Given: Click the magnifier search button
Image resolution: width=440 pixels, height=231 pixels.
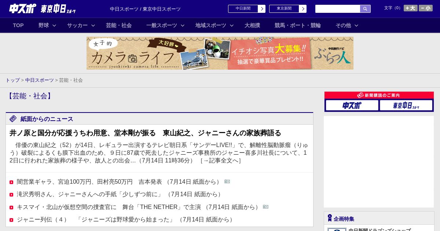Looking at the screenshot, I should (365, 9).
